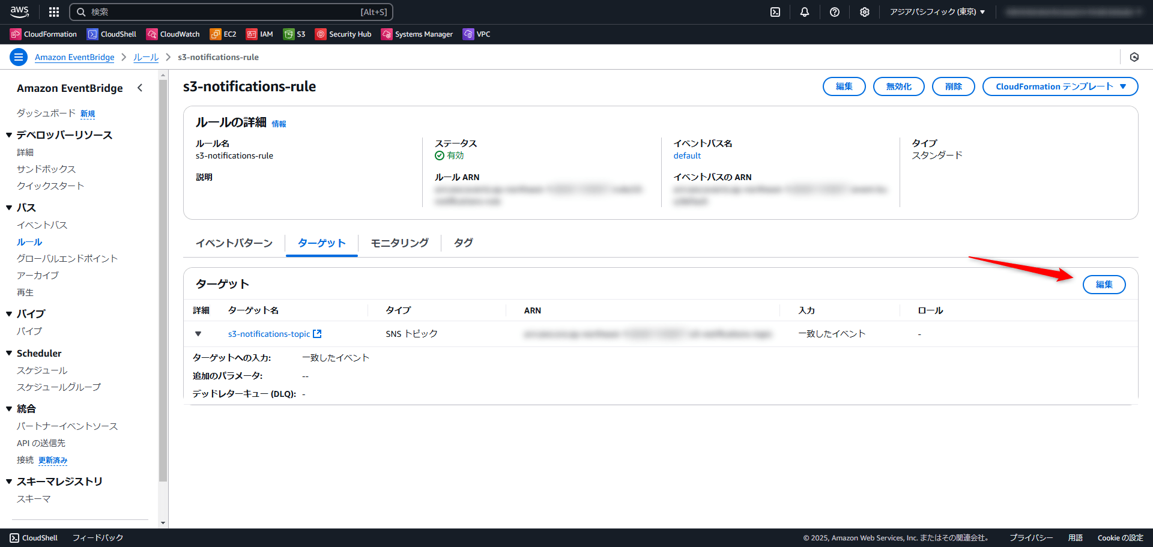
Task: Switch to the タグ tab
Action: click(463, 243)
